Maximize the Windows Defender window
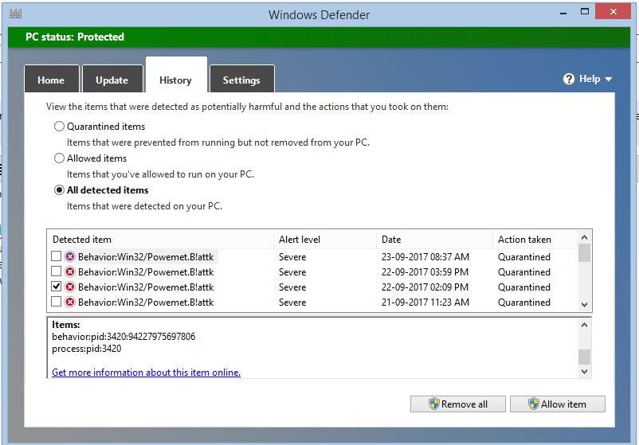The height and width of the screenshot is (445, 639). [584, 11]
